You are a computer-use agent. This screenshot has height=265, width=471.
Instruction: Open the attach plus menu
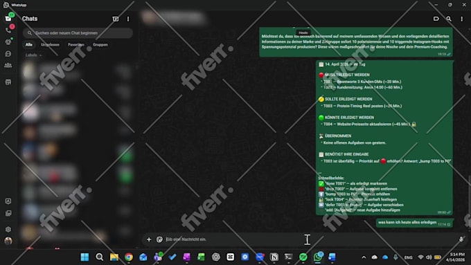click(149, 239)
